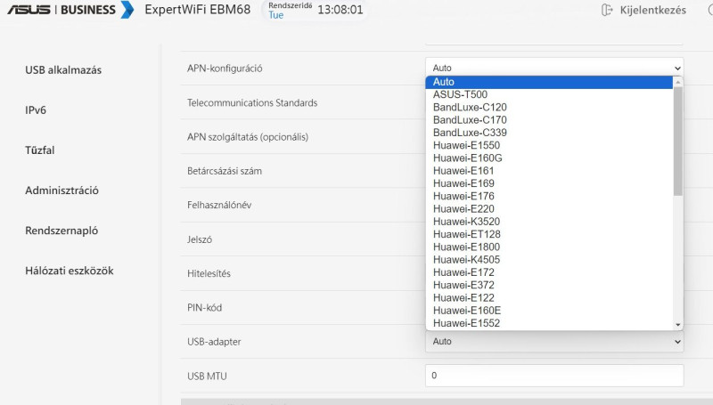The height and width of the screenshot is (405, 713).
Task: Select Huawei-E169 from list
Action: tap(549, 183)
